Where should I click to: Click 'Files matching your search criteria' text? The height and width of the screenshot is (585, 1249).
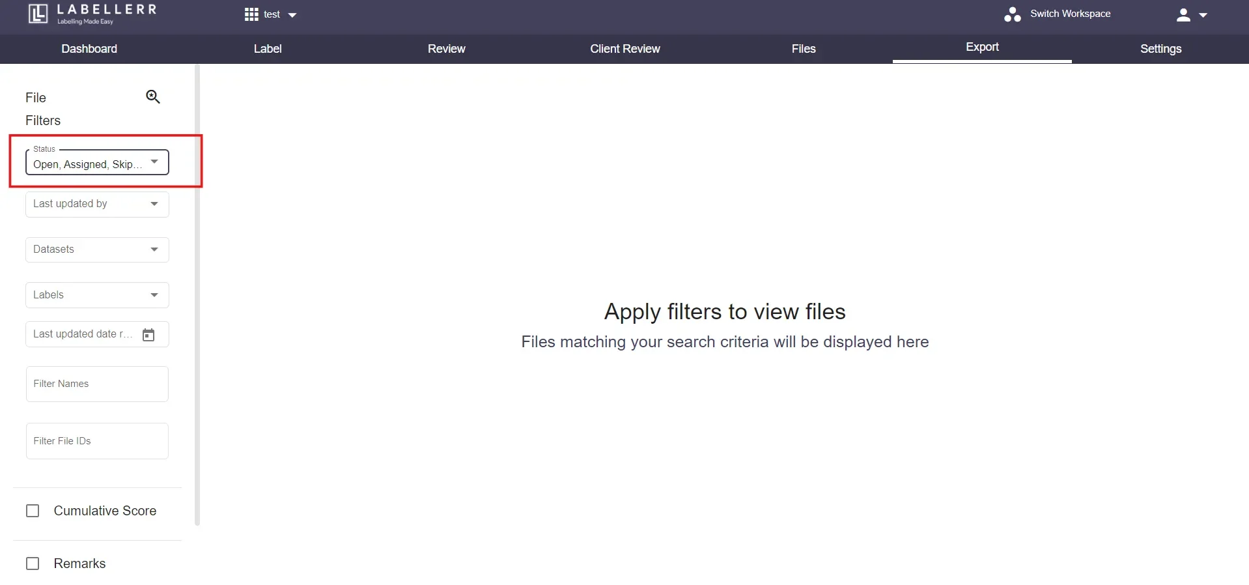tap(725, 342)
